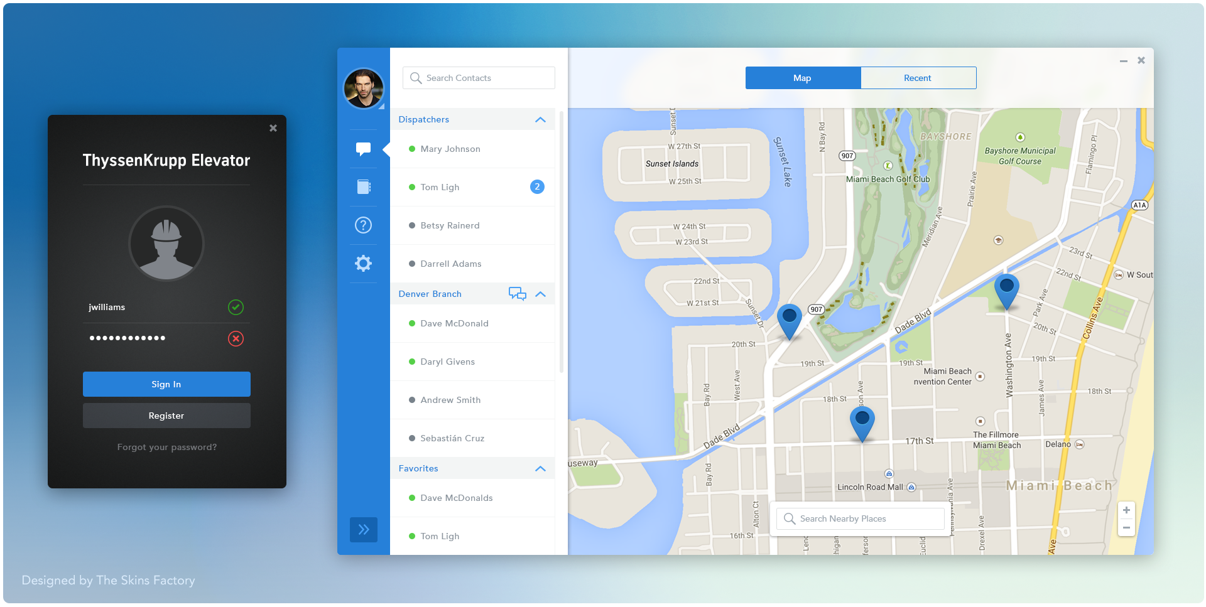Start Denver Branch group chat icon
Image resolution: width=1206 pixels, height=607 pixels.
[x=518, y=294]
